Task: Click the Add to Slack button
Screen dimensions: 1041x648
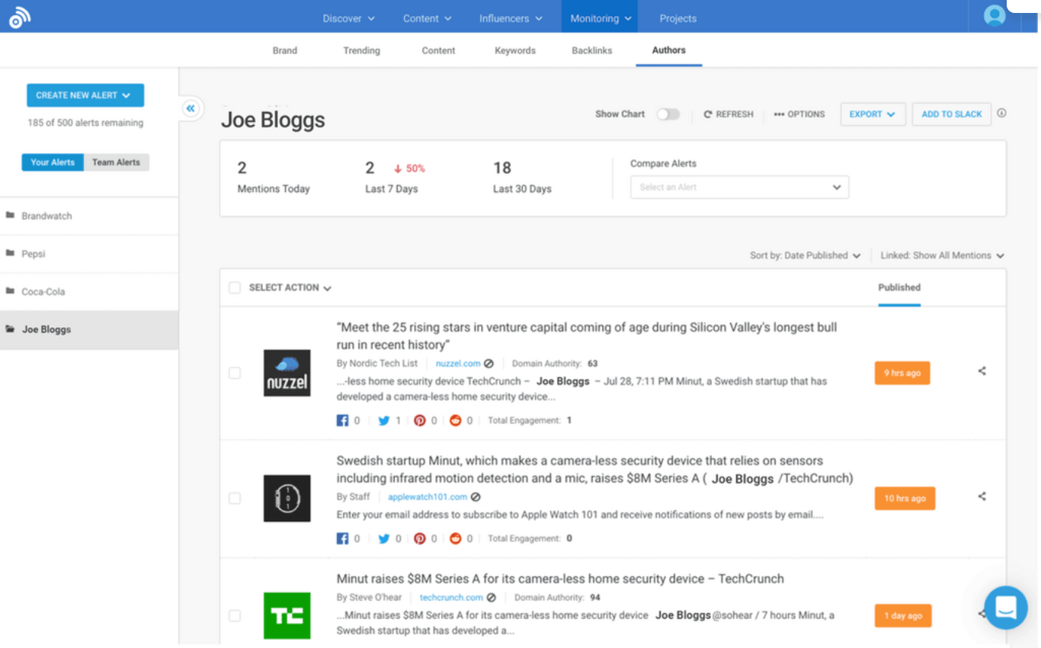Action: [x=952, y=114]
